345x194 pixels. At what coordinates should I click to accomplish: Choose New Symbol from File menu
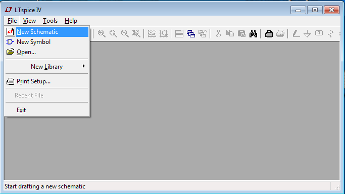click(x=47, y=42)
